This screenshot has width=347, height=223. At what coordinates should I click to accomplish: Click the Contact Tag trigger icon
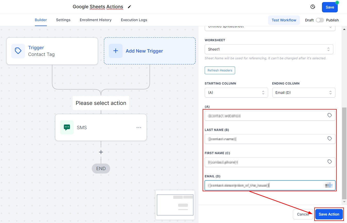18,51
